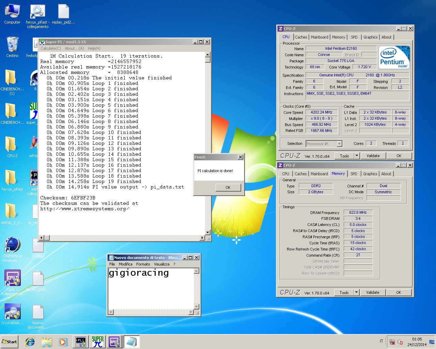The height and width of the screenshot is (349, 436).
Task: Click the muted volume tray icon
Action: pos(400,342)
